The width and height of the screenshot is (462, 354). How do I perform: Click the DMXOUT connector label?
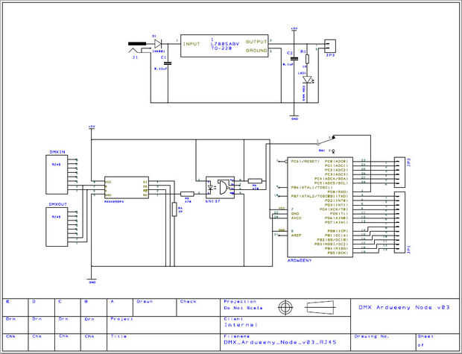tap(58, 204)
